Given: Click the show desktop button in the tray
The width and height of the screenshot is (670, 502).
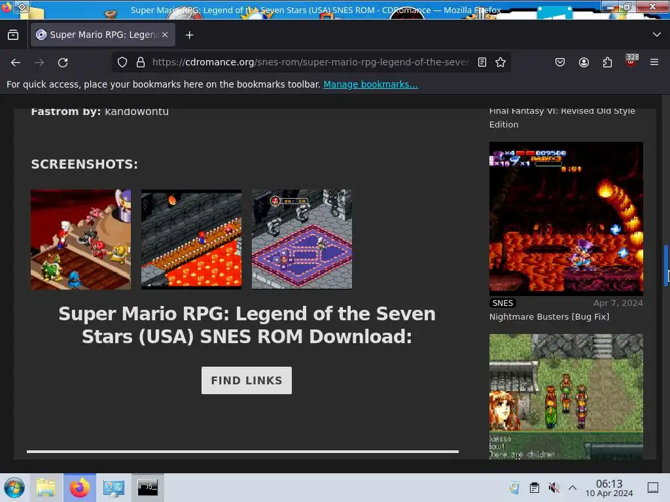Looking at the screenshot, I should click(653, 488).
